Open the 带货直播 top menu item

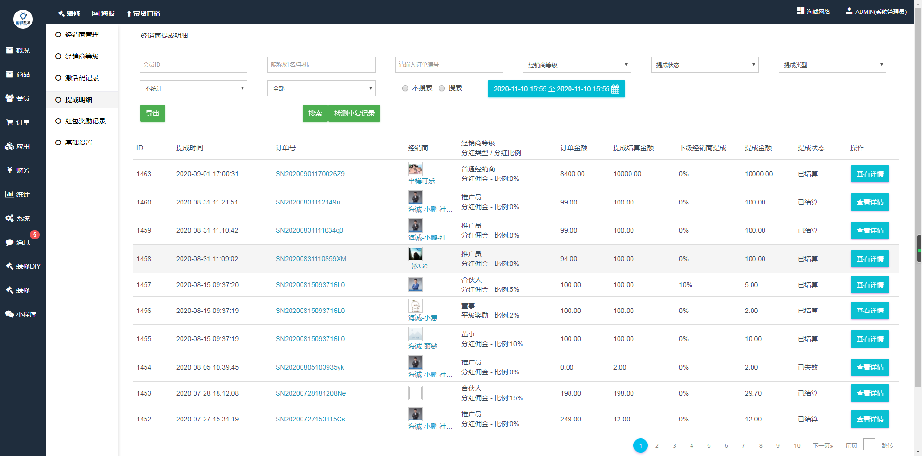coord(143,13)
